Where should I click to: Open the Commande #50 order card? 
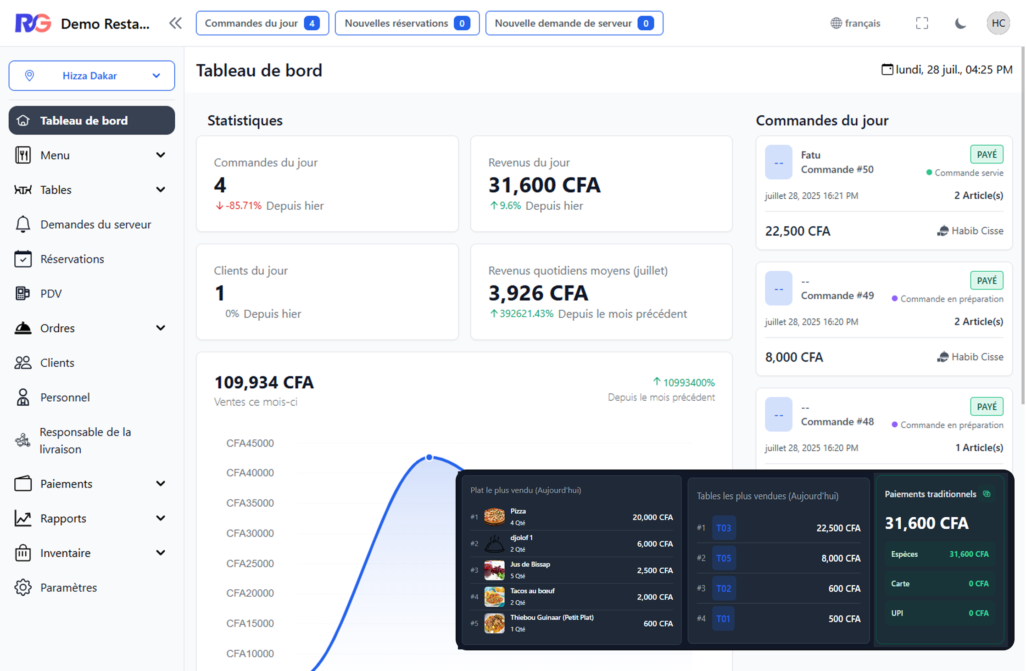coord(883,193)
